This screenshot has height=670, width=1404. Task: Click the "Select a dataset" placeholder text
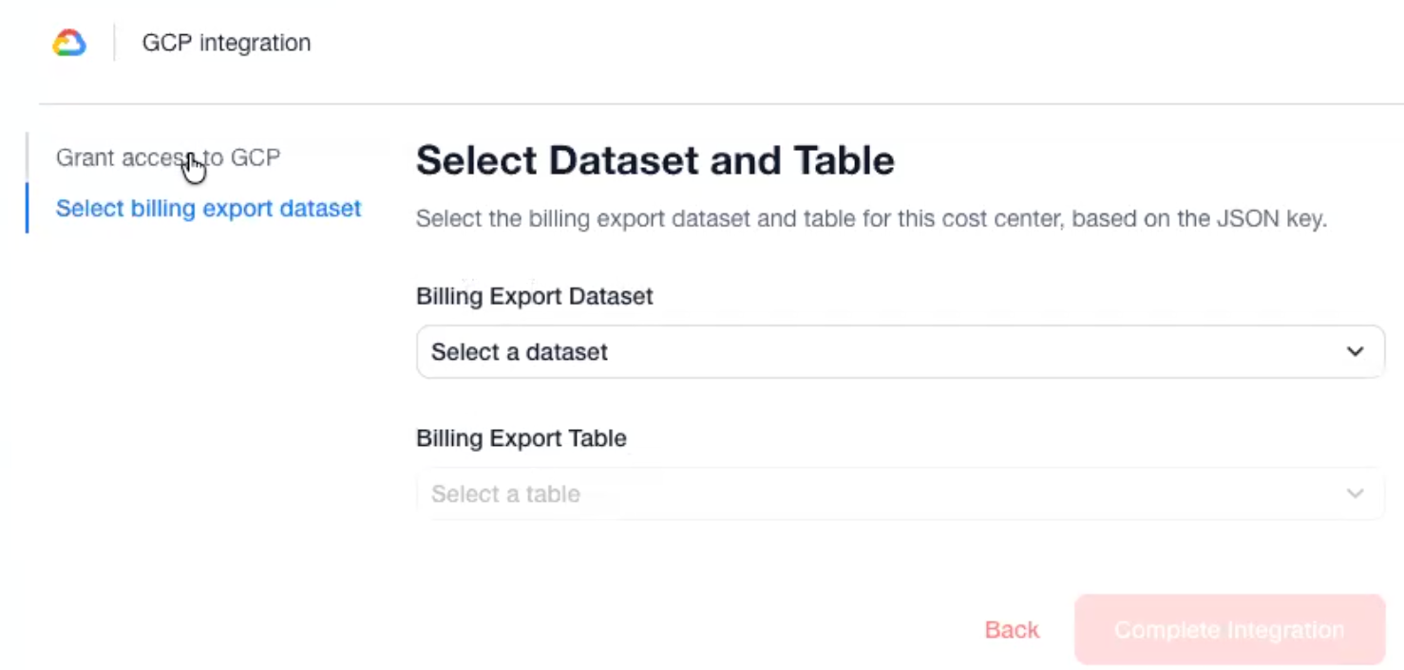[x=519, y=352]
